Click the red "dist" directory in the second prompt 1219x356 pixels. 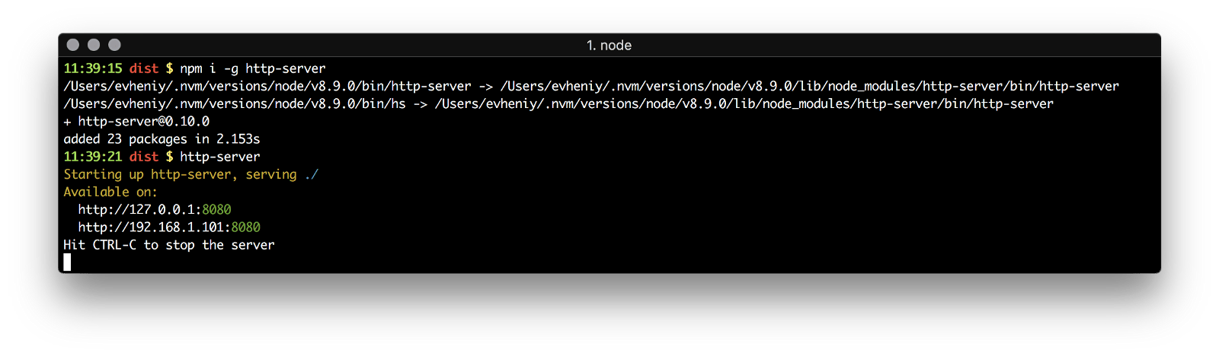(x=144, y=157)
